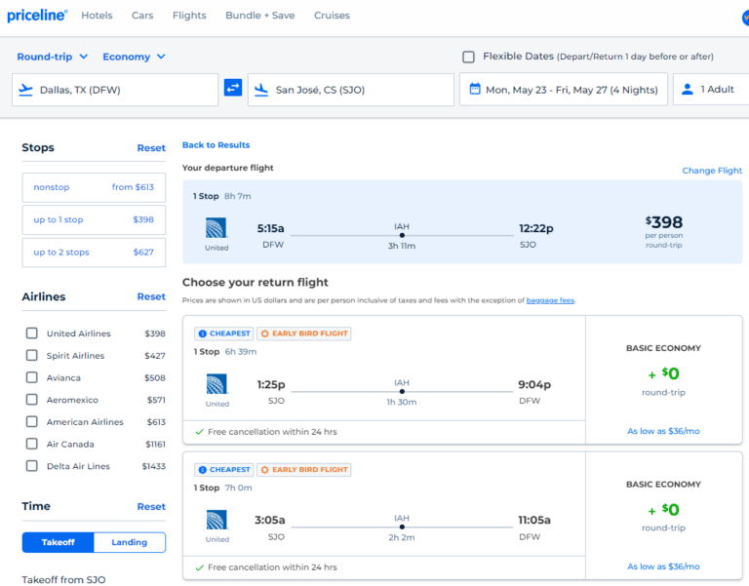Tick the Avianca airline checkbox

[32, 378]
